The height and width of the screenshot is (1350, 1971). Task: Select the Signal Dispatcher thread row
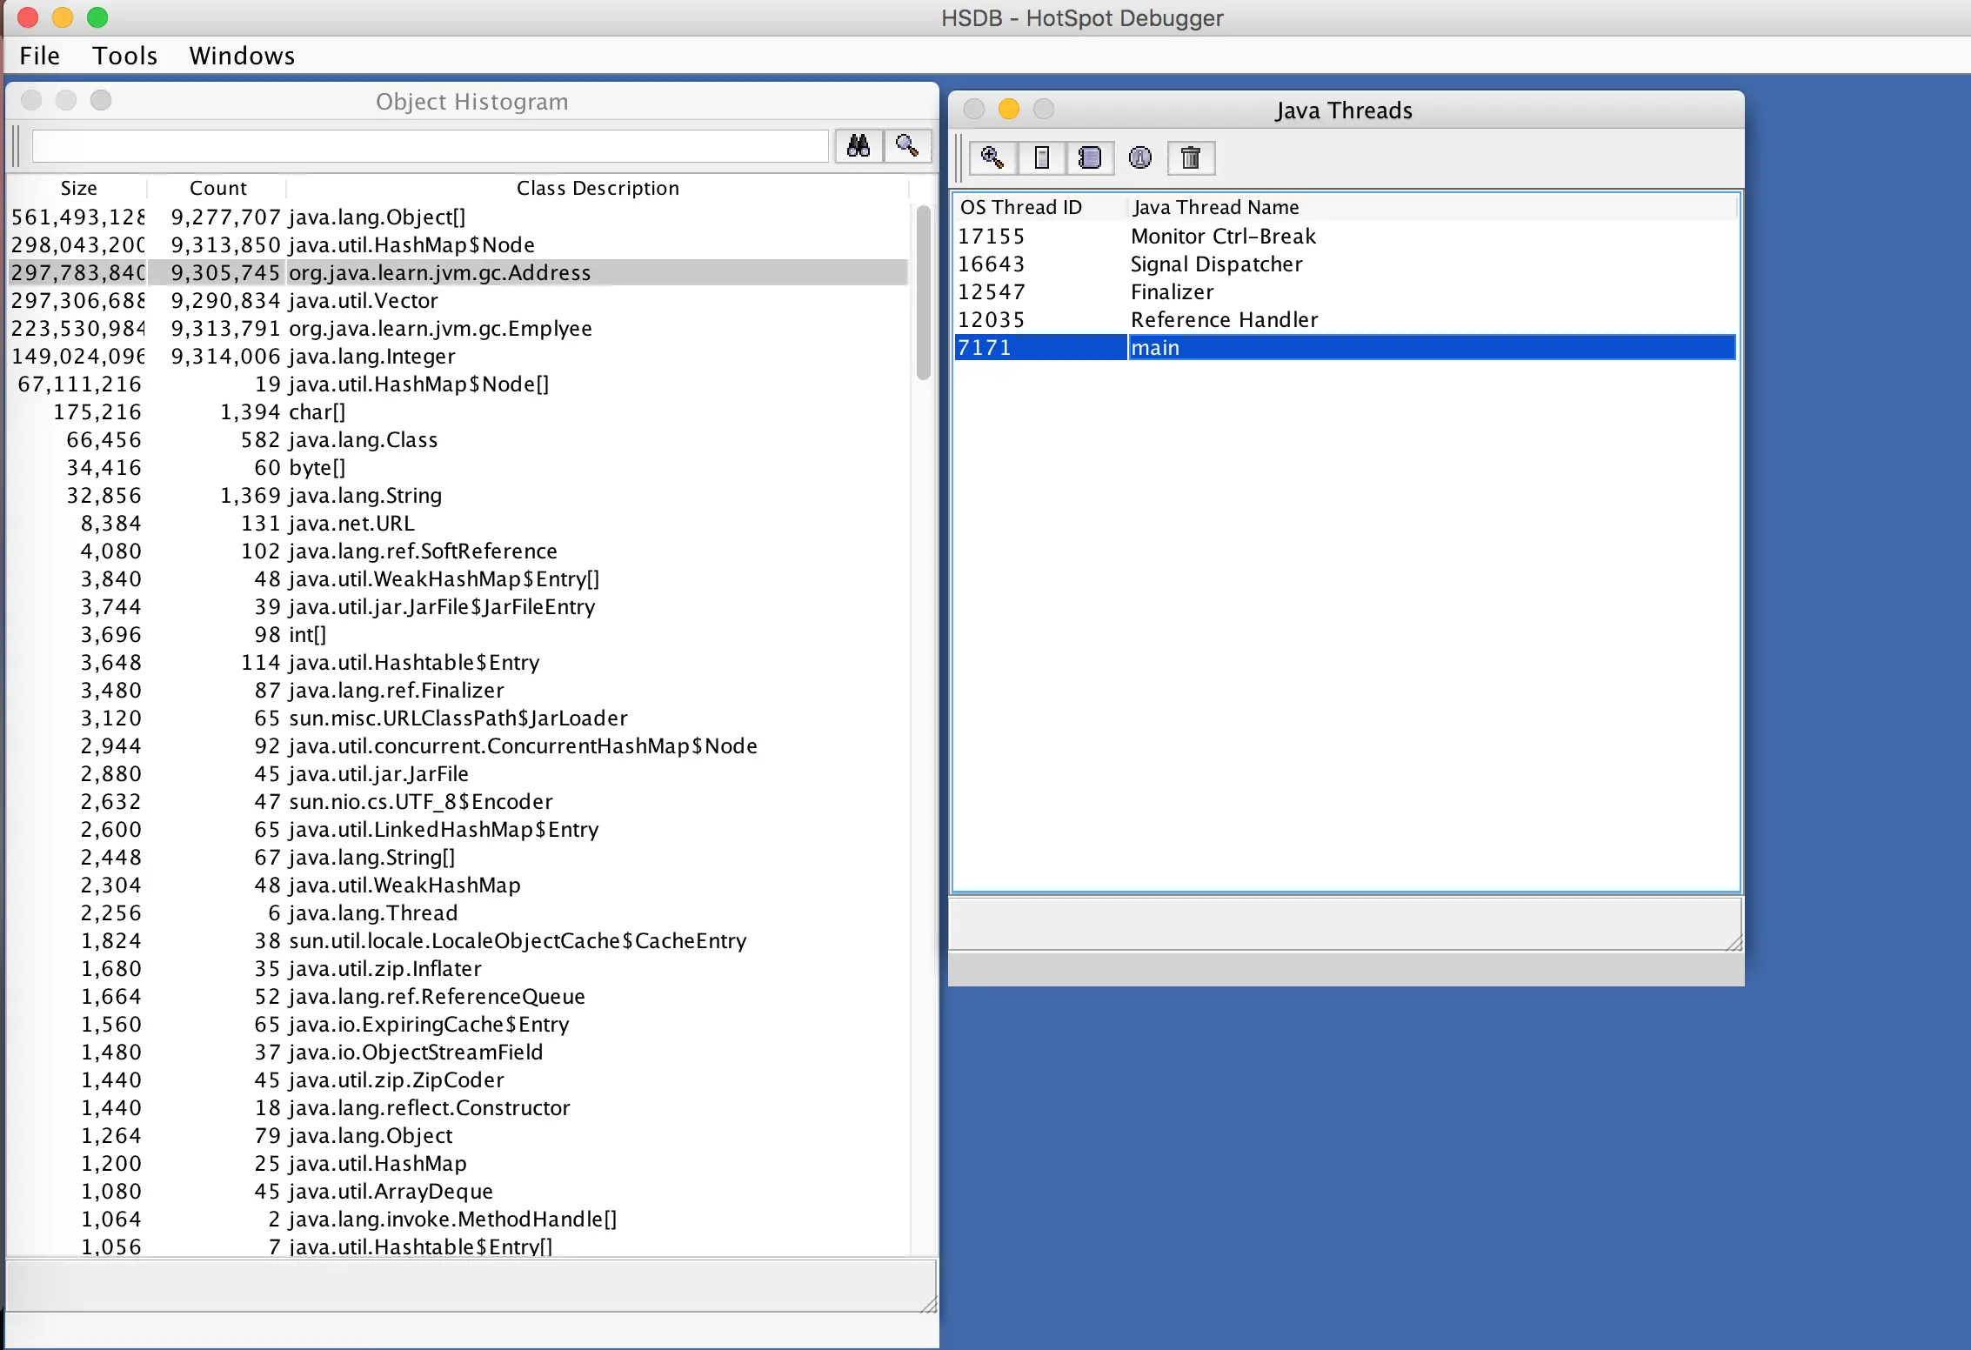click(1216, 264)
